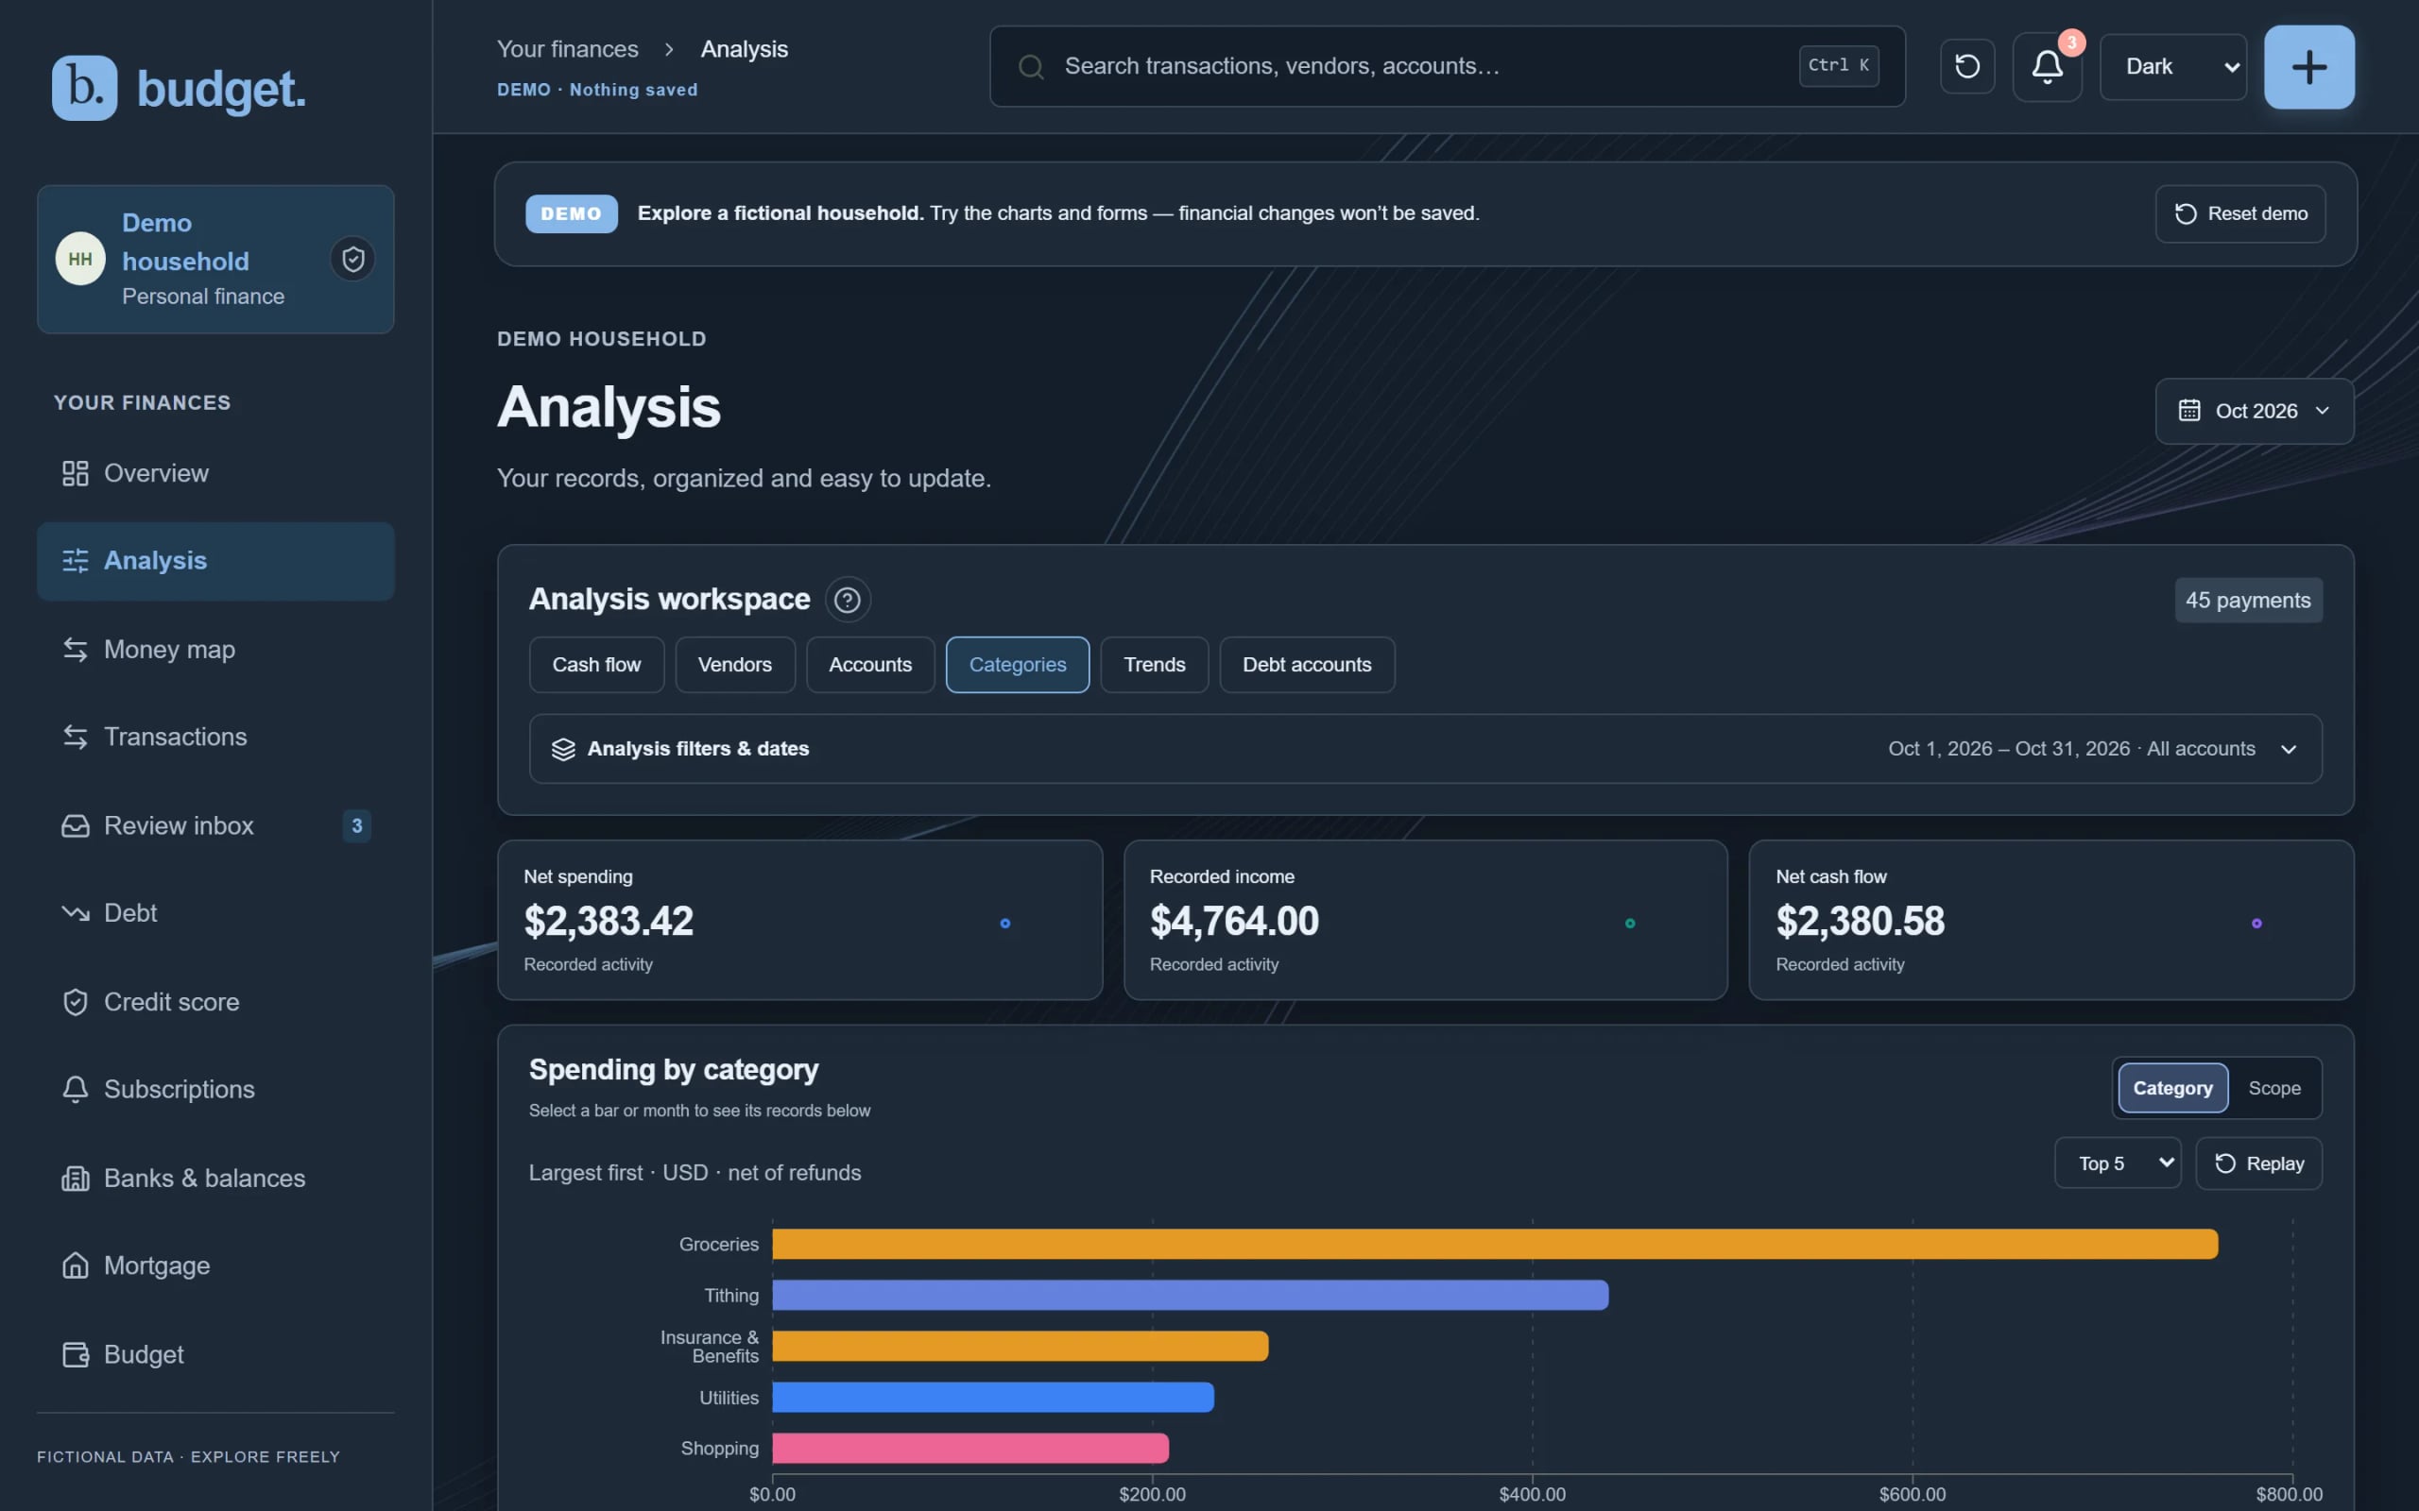The height and width of the screenshot is (1511, 2419).
Task: Open the Vendors tab
Action: point(735,665)
